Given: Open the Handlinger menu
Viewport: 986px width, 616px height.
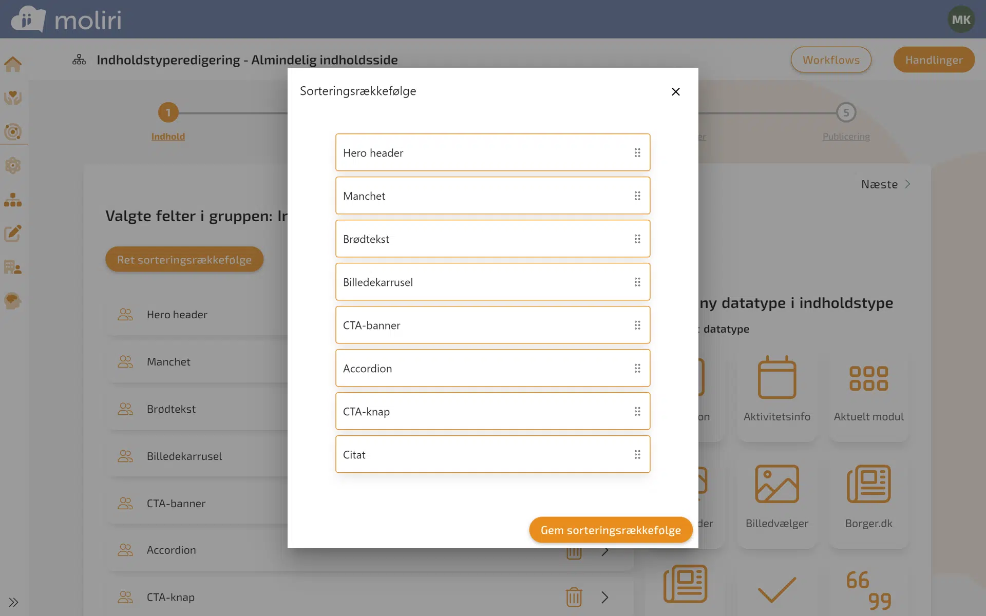Looking at the screenshot, I should click(933, 60).
